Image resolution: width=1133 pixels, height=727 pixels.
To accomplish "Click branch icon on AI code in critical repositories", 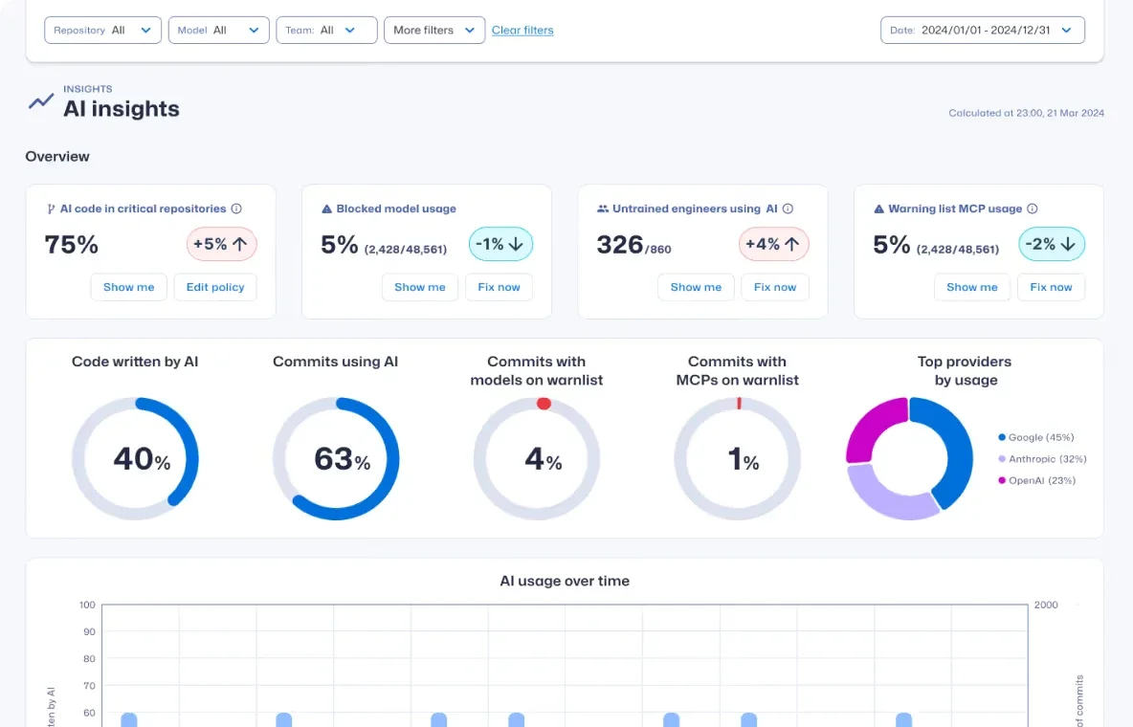I will click(x=51, y=209).
